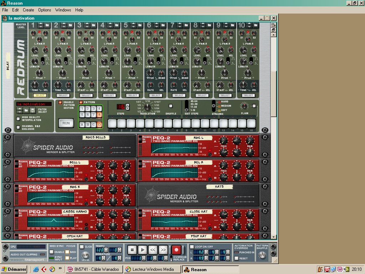Click the la motivation patch name display
The width and height of the screenshot is (365, 274).
34,104
